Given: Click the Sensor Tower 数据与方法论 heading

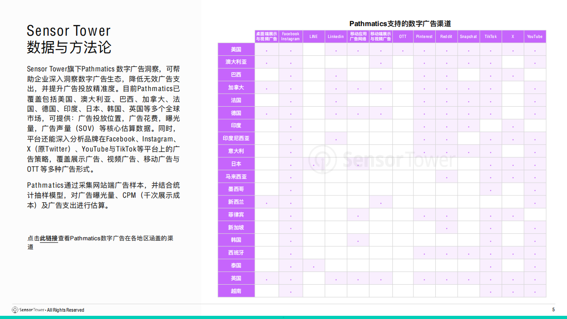Looking at the screenshot, I should coord(69,39).
